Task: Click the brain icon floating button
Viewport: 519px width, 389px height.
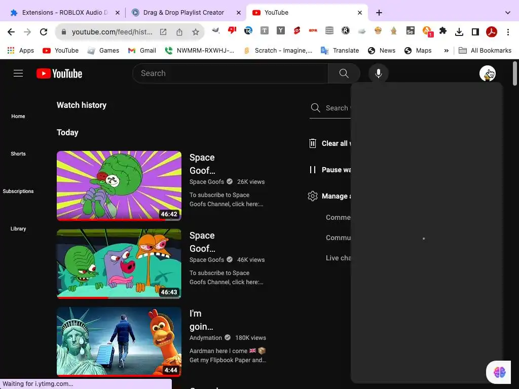Action: click(499, 372)
